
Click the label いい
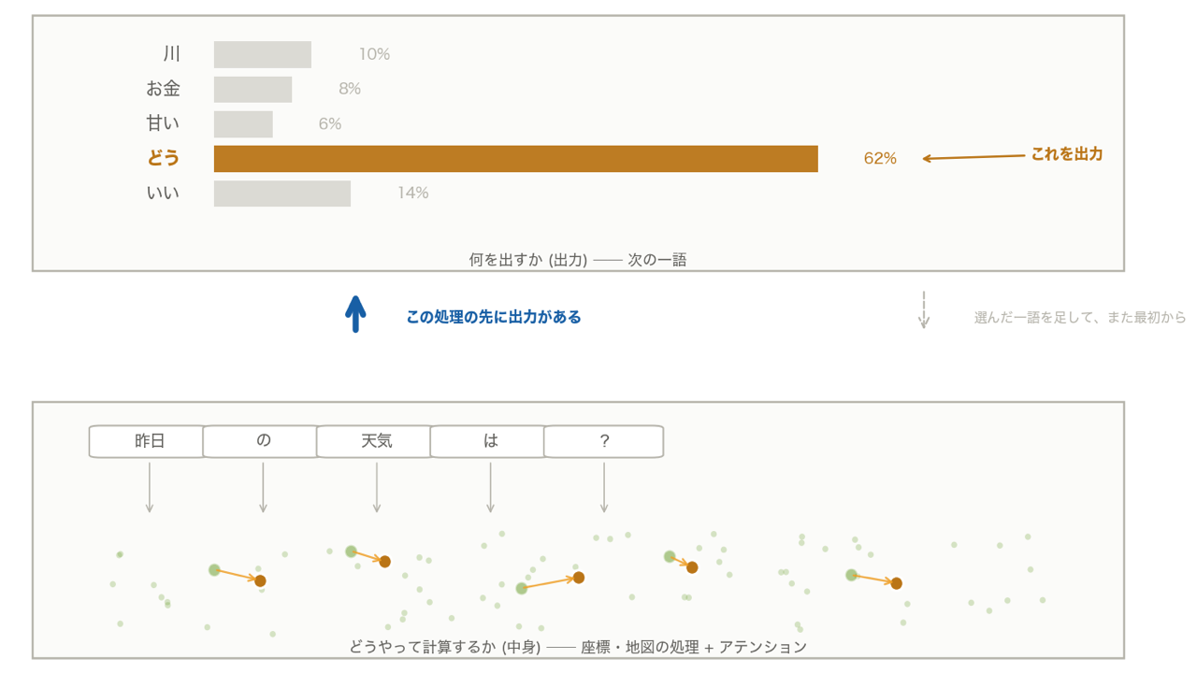[x=163, y=193]
